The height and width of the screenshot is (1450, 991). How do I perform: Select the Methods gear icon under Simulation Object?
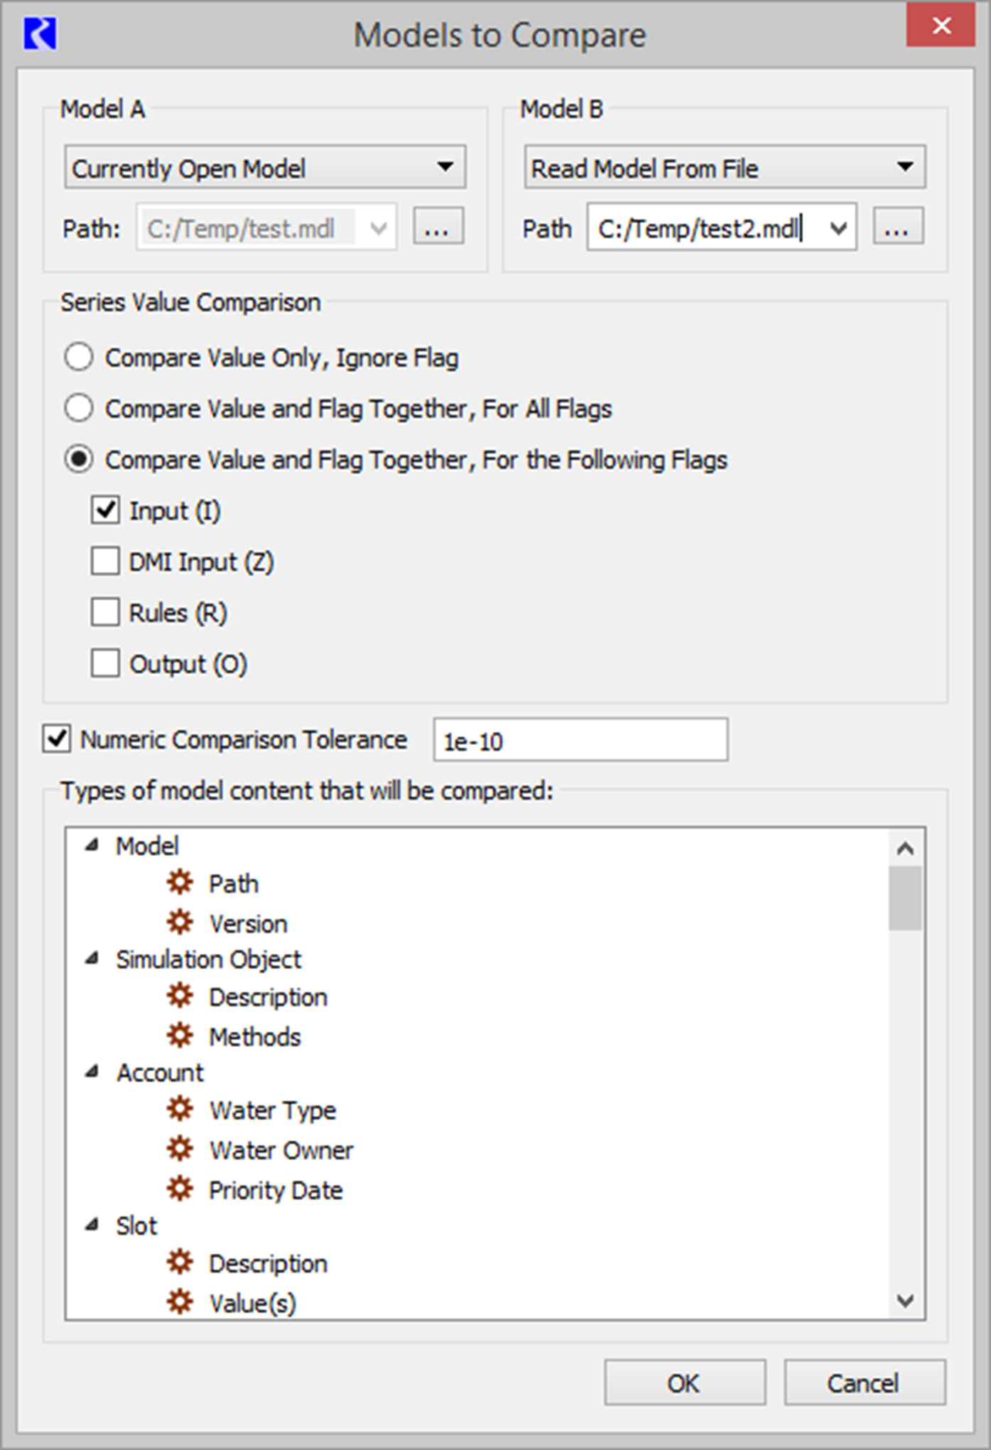[x=180, y=1036]
